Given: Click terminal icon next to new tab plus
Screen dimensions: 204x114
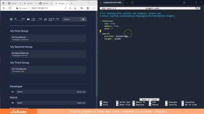Looking at the screenshot, I should click(x=132, y=3).
